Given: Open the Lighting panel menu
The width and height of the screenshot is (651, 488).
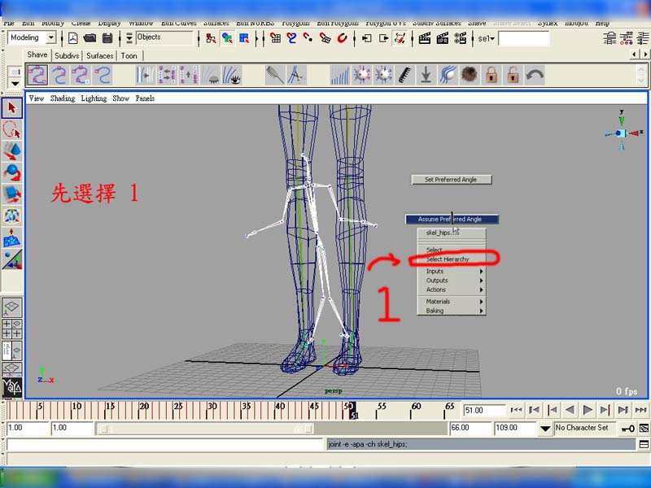Looking at the screenshot, I should point(94,98).
